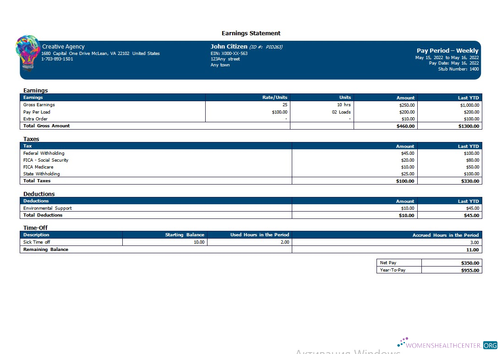Click the Net Pay amount $350.00
Viewport: 502px width, 354px height.
click(471, 262)
